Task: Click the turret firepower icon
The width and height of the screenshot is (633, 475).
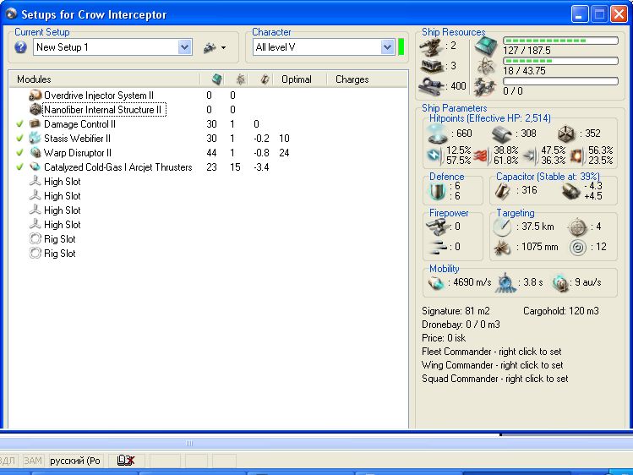Action: tap(438, 227)
